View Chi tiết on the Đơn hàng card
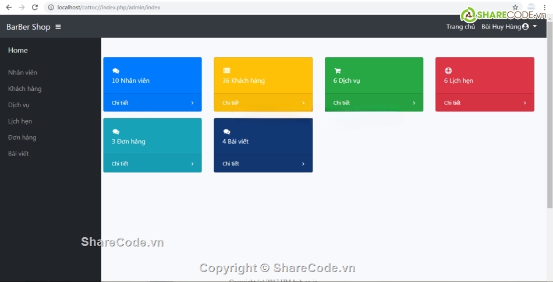 tap(120, 164)
